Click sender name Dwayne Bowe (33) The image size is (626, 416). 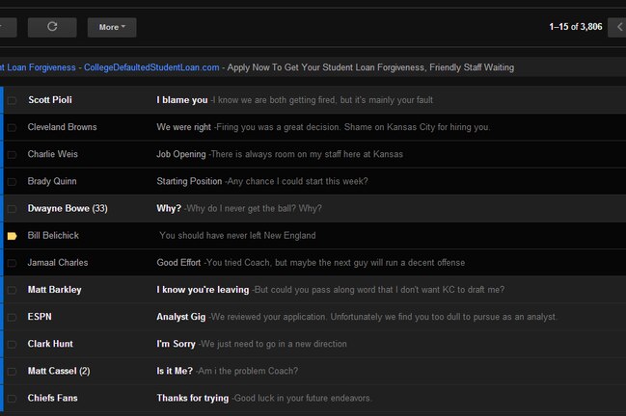(x=68, y=208)
